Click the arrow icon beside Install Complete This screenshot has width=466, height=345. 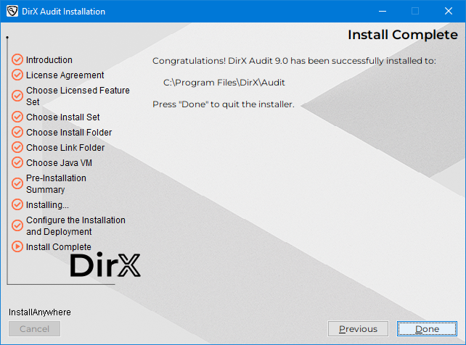pyautogui.click(x=17, y=247)
